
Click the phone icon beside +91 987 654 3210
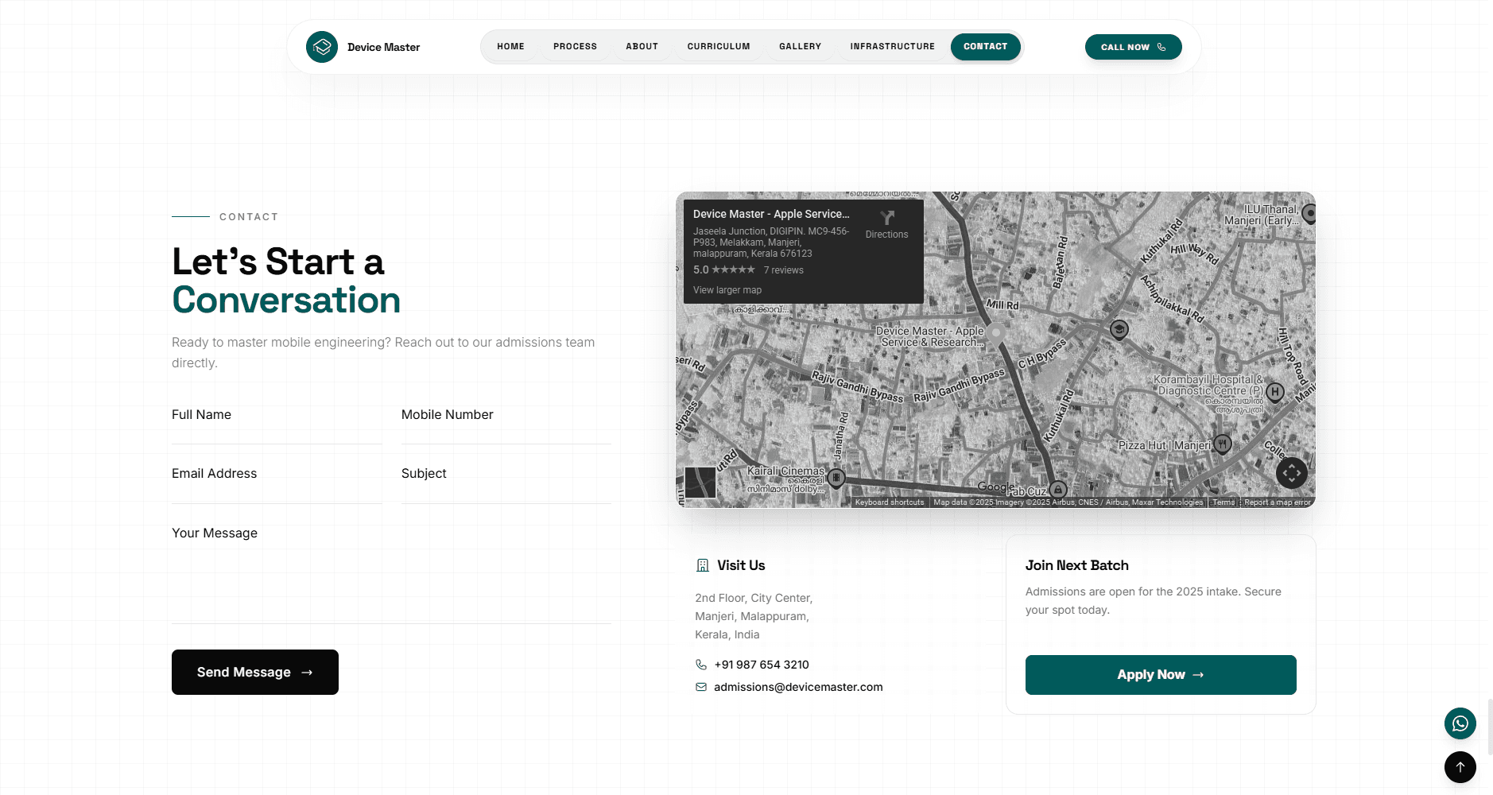click(701, 665)
